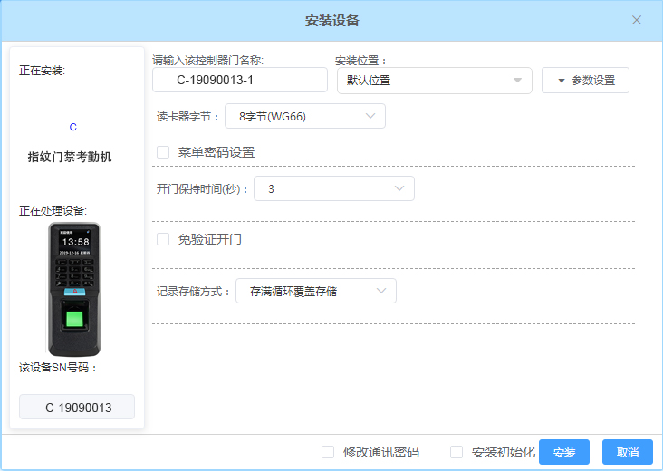Open the 开门保持时间 dropdown

point(333,188)
